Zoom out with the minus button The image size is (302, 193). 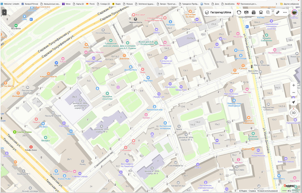tap(293, 92)
